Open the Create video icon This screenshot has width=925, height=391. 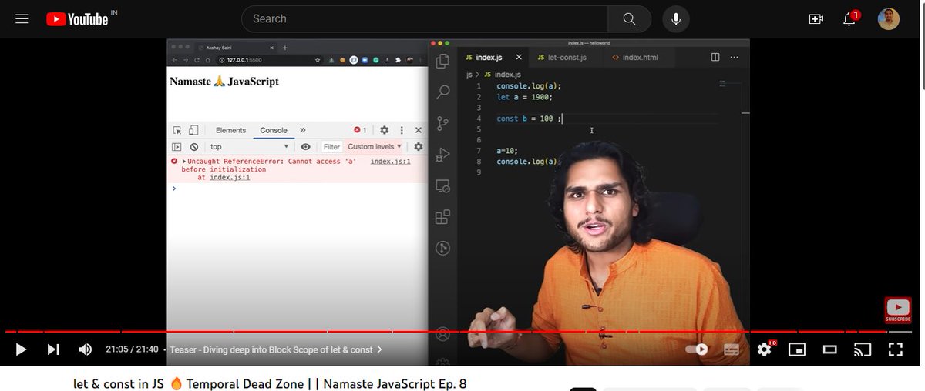click(816, 19)
